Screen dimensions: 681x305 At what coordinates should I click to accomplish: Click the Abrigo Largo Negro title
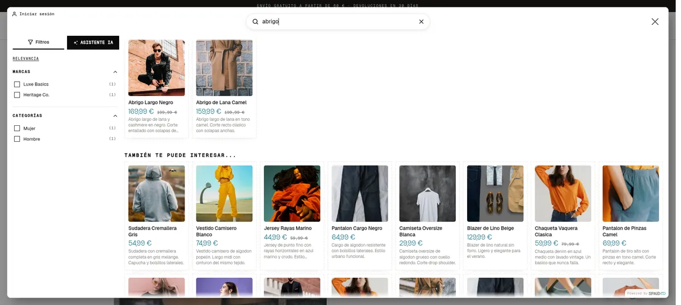(x=151, y=103)
